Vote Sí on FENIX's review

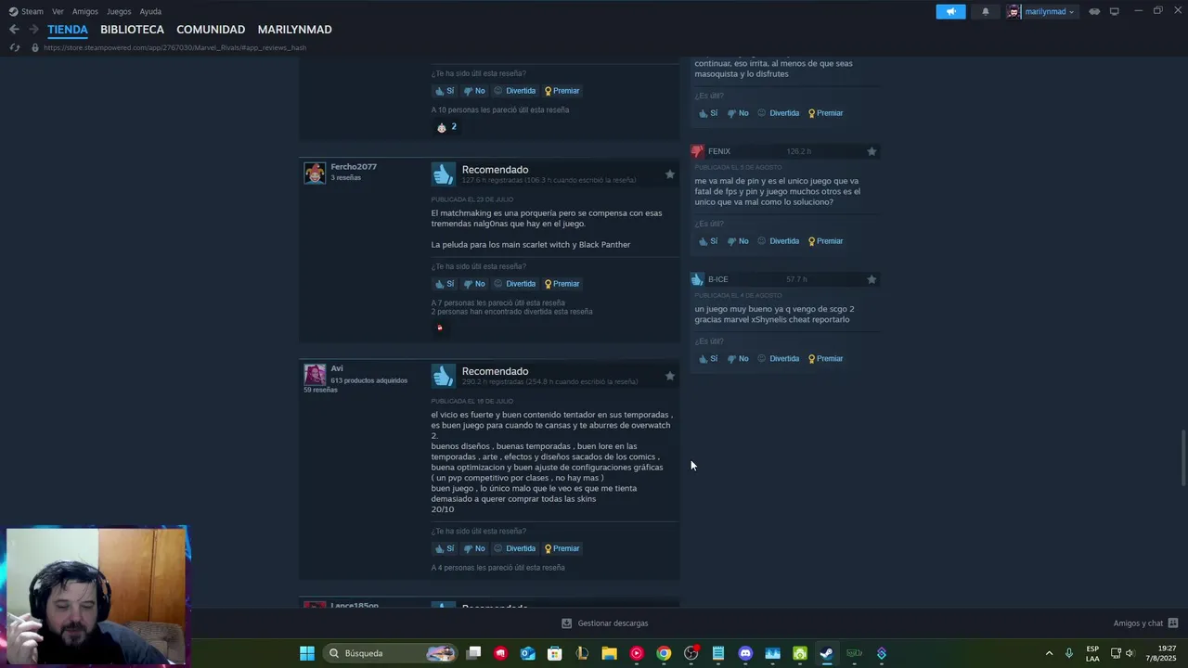point(708,241)
